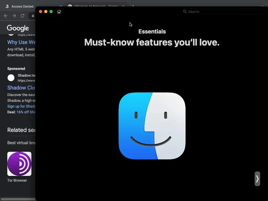Click horizontal scrollbar at browser bottom

tap(18, 199)
